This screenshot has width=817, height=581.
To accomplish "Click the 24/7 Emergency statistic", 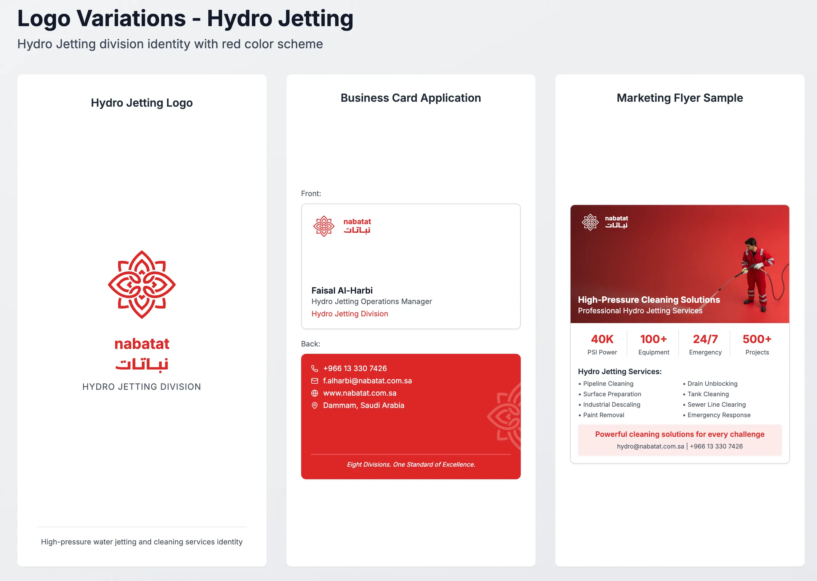I will [x=705, y=344].
